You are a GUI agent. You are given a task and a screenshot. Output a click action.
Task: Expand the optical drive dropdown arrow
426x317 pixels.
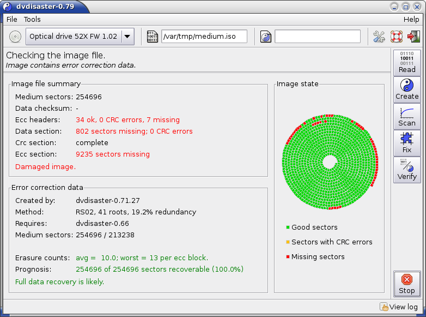[x=127, y=37]
